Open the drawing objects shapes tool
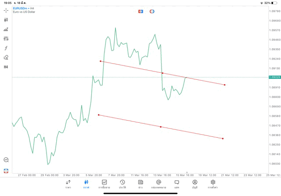Viewport: 281px width, 196px height. click(x=6, y=57)
